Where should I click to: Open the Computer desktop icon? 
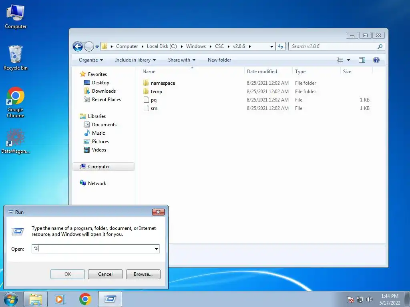[x=16, y=17]
